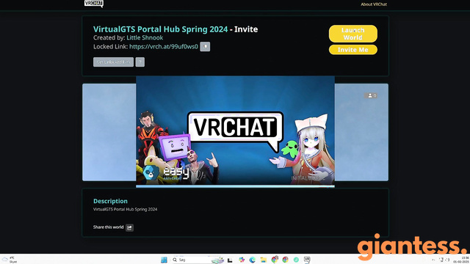Click the taskbar search field
Image resolution: width=470 pixels, height=264 pixels.
point(198,260)
